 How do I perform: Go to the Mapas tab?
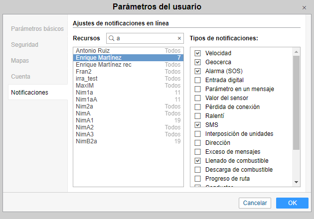click(x=20, y=60)
